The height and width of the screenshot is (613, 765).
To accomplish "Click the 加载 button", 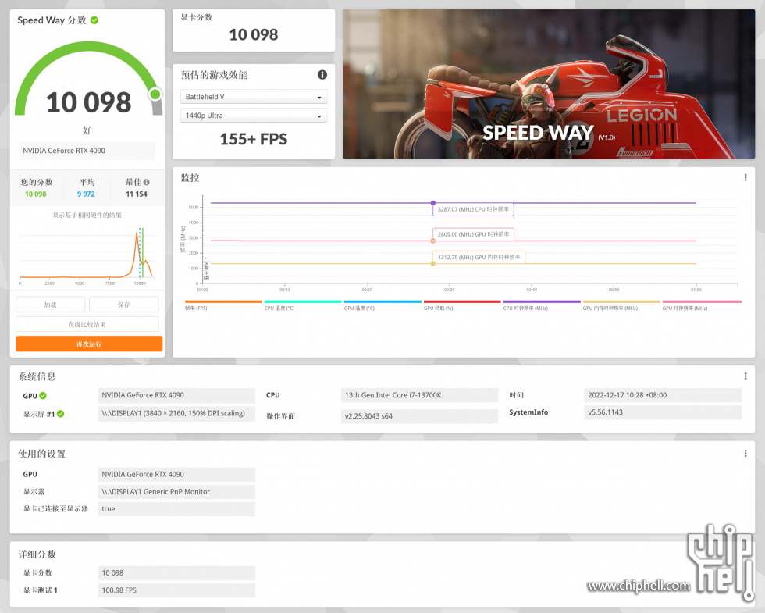I will tap(50, 305).
